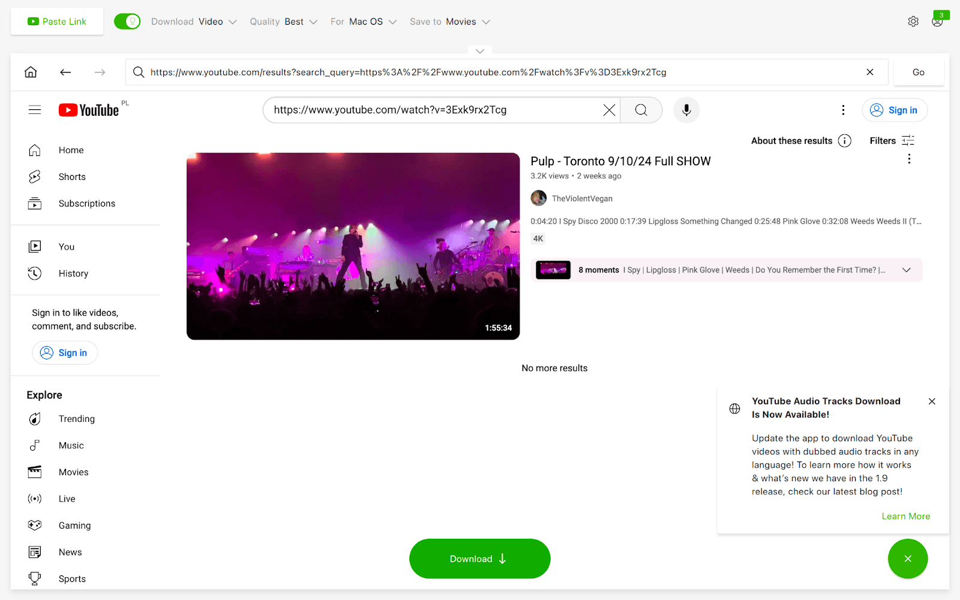Open Shorts in the sidebar

pos(72,177)
